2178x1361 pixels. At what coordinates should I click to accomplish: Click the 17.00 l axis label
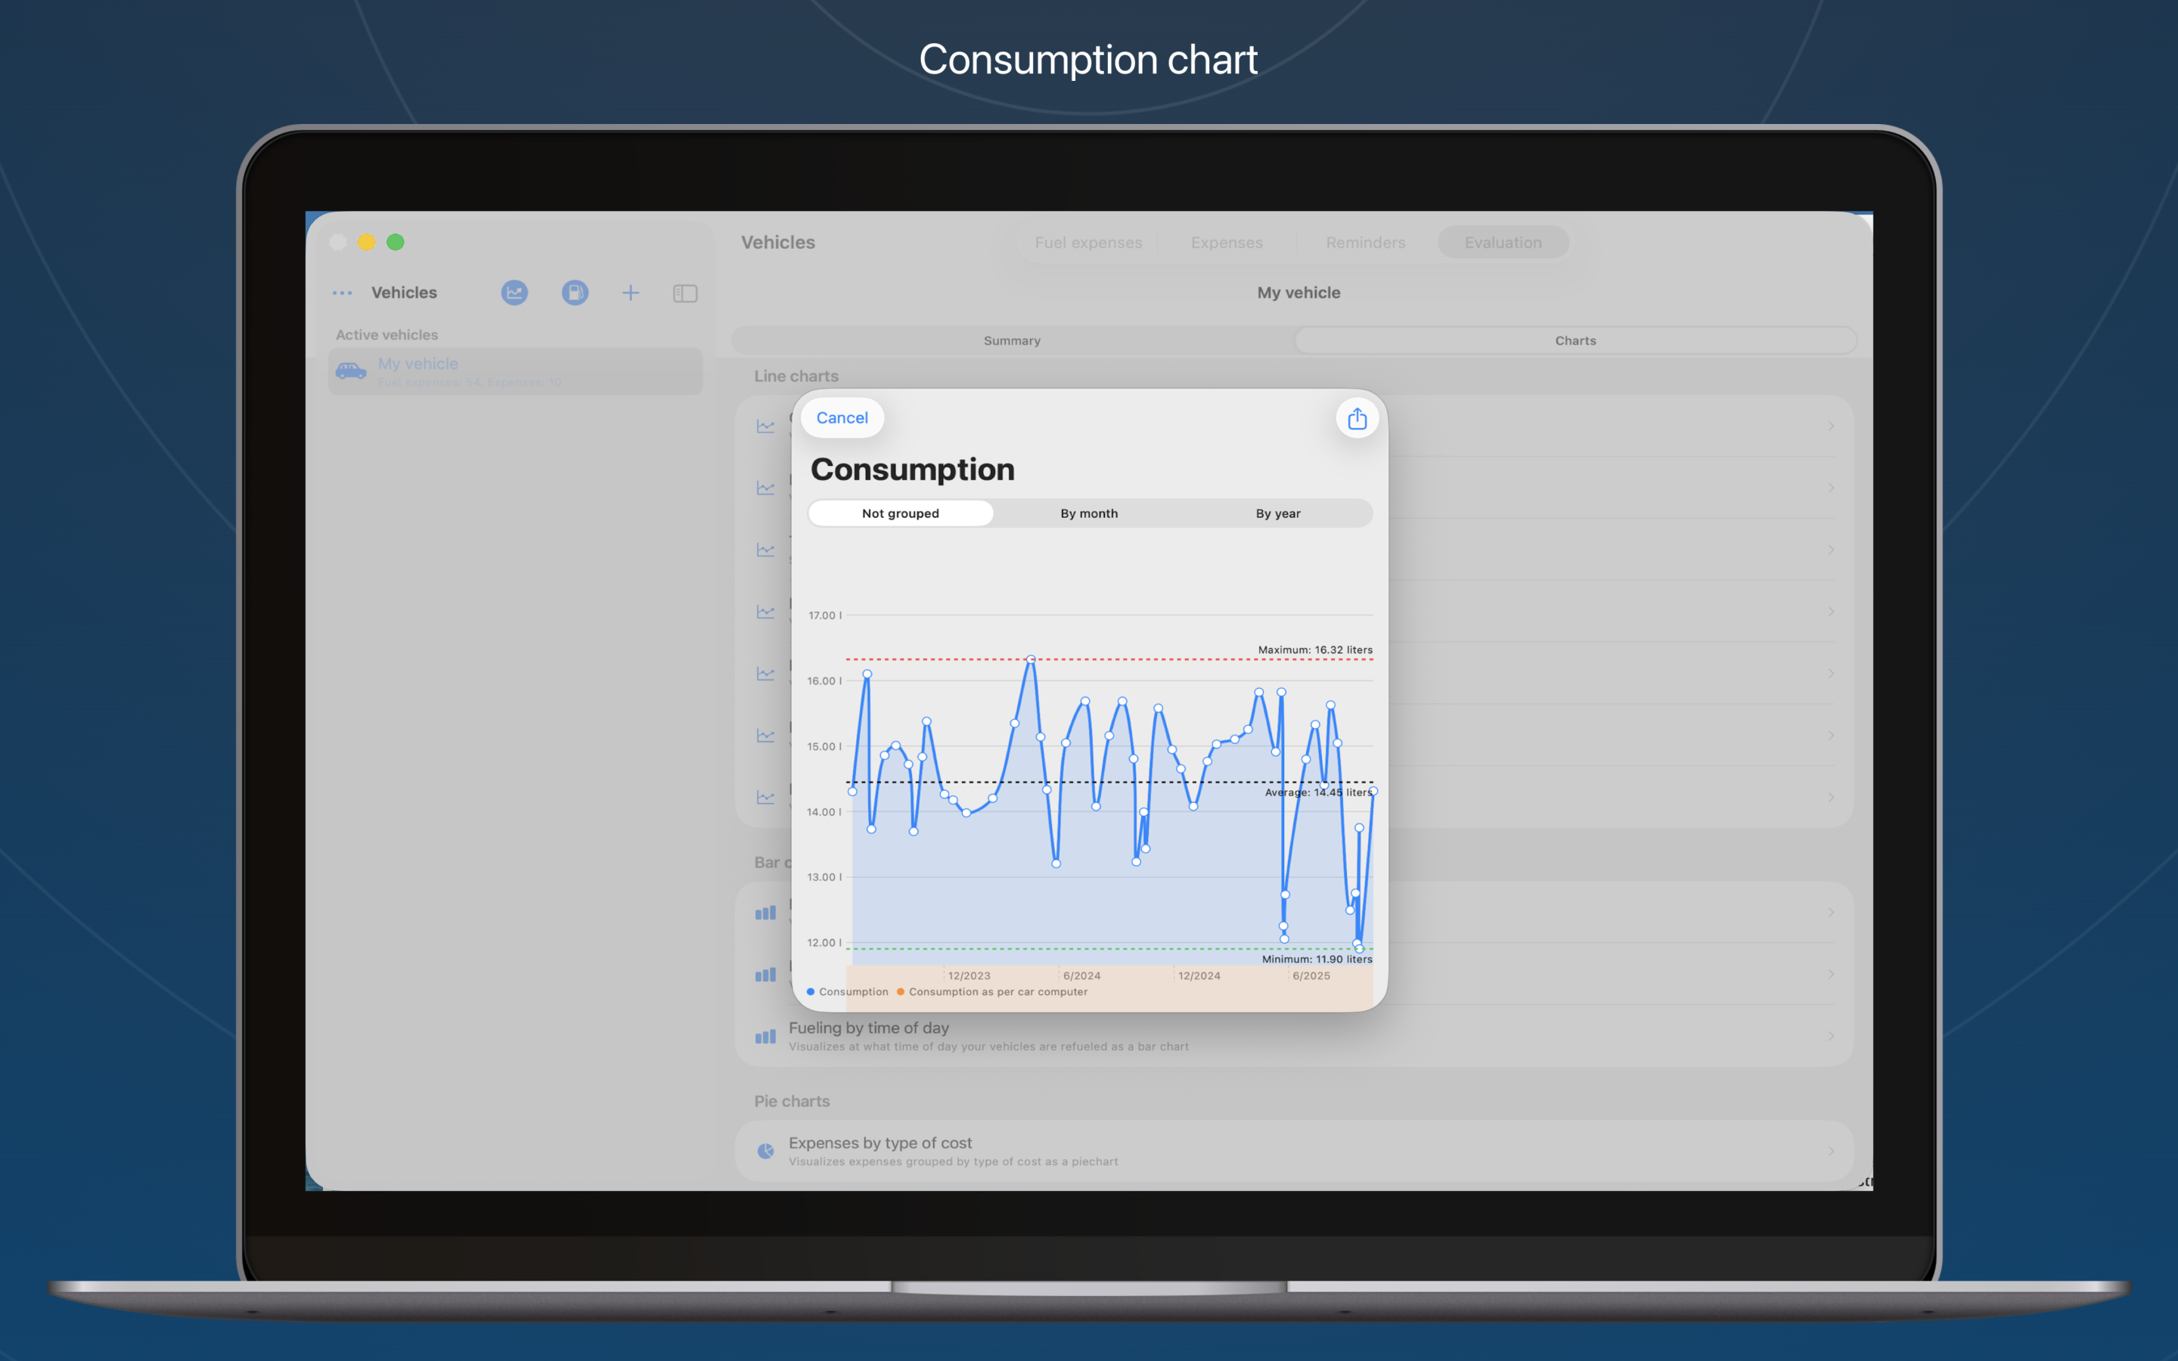tap(825, 615)
